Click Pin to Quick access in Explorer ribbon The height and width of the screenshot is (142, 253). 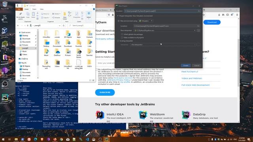(x=21, y=16)
